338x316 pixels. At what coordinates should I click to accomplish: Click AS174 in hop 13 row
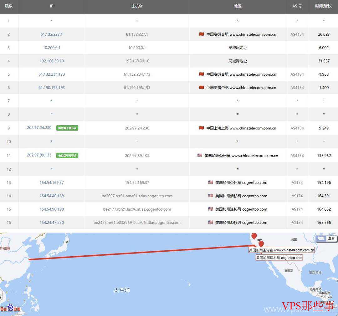pos(297,183)
